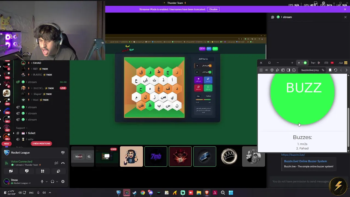Open Steam from the taskbar
Viewport: 350px width, 197px height.
[x=135, y=193]
